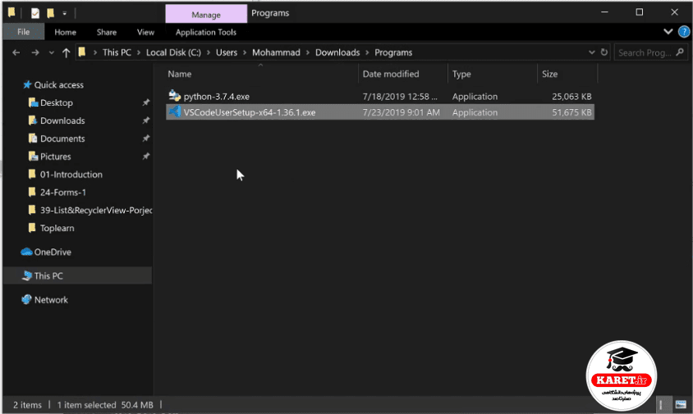Screen dimensions: 693x414
Task: Open OneDrive in navigation pane
Action: pyautogui.click(x=53, y=252)
